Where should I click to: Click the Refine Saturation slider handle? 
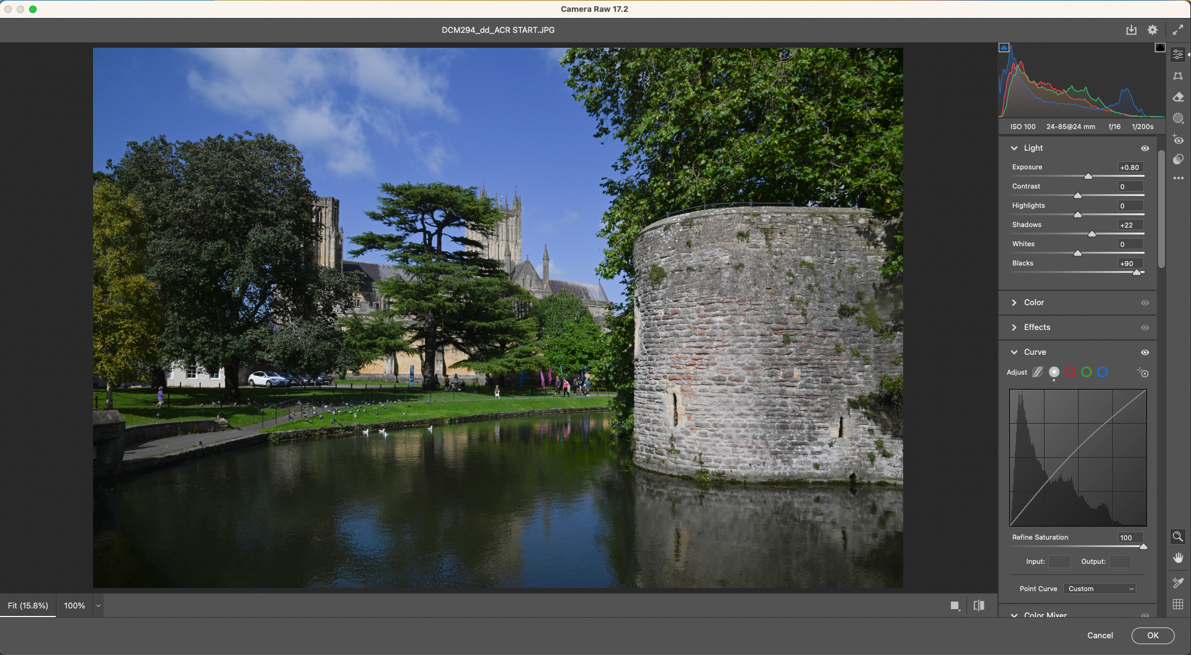point(1143,546)
